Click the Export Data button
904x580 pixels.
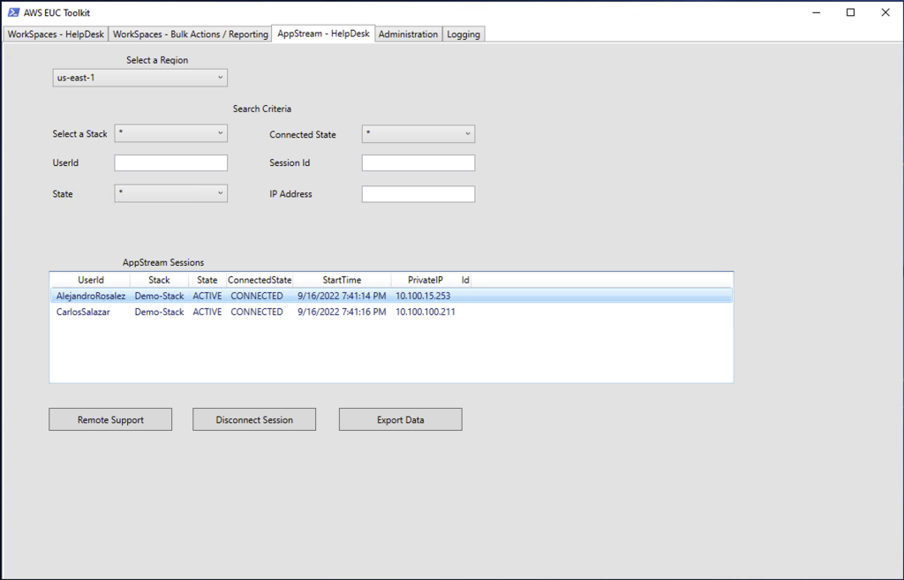pos(400,418)
